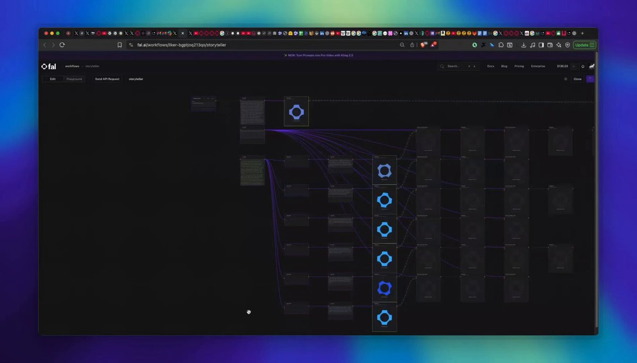Open the Brave VPN shield icon

click(567, 45)
